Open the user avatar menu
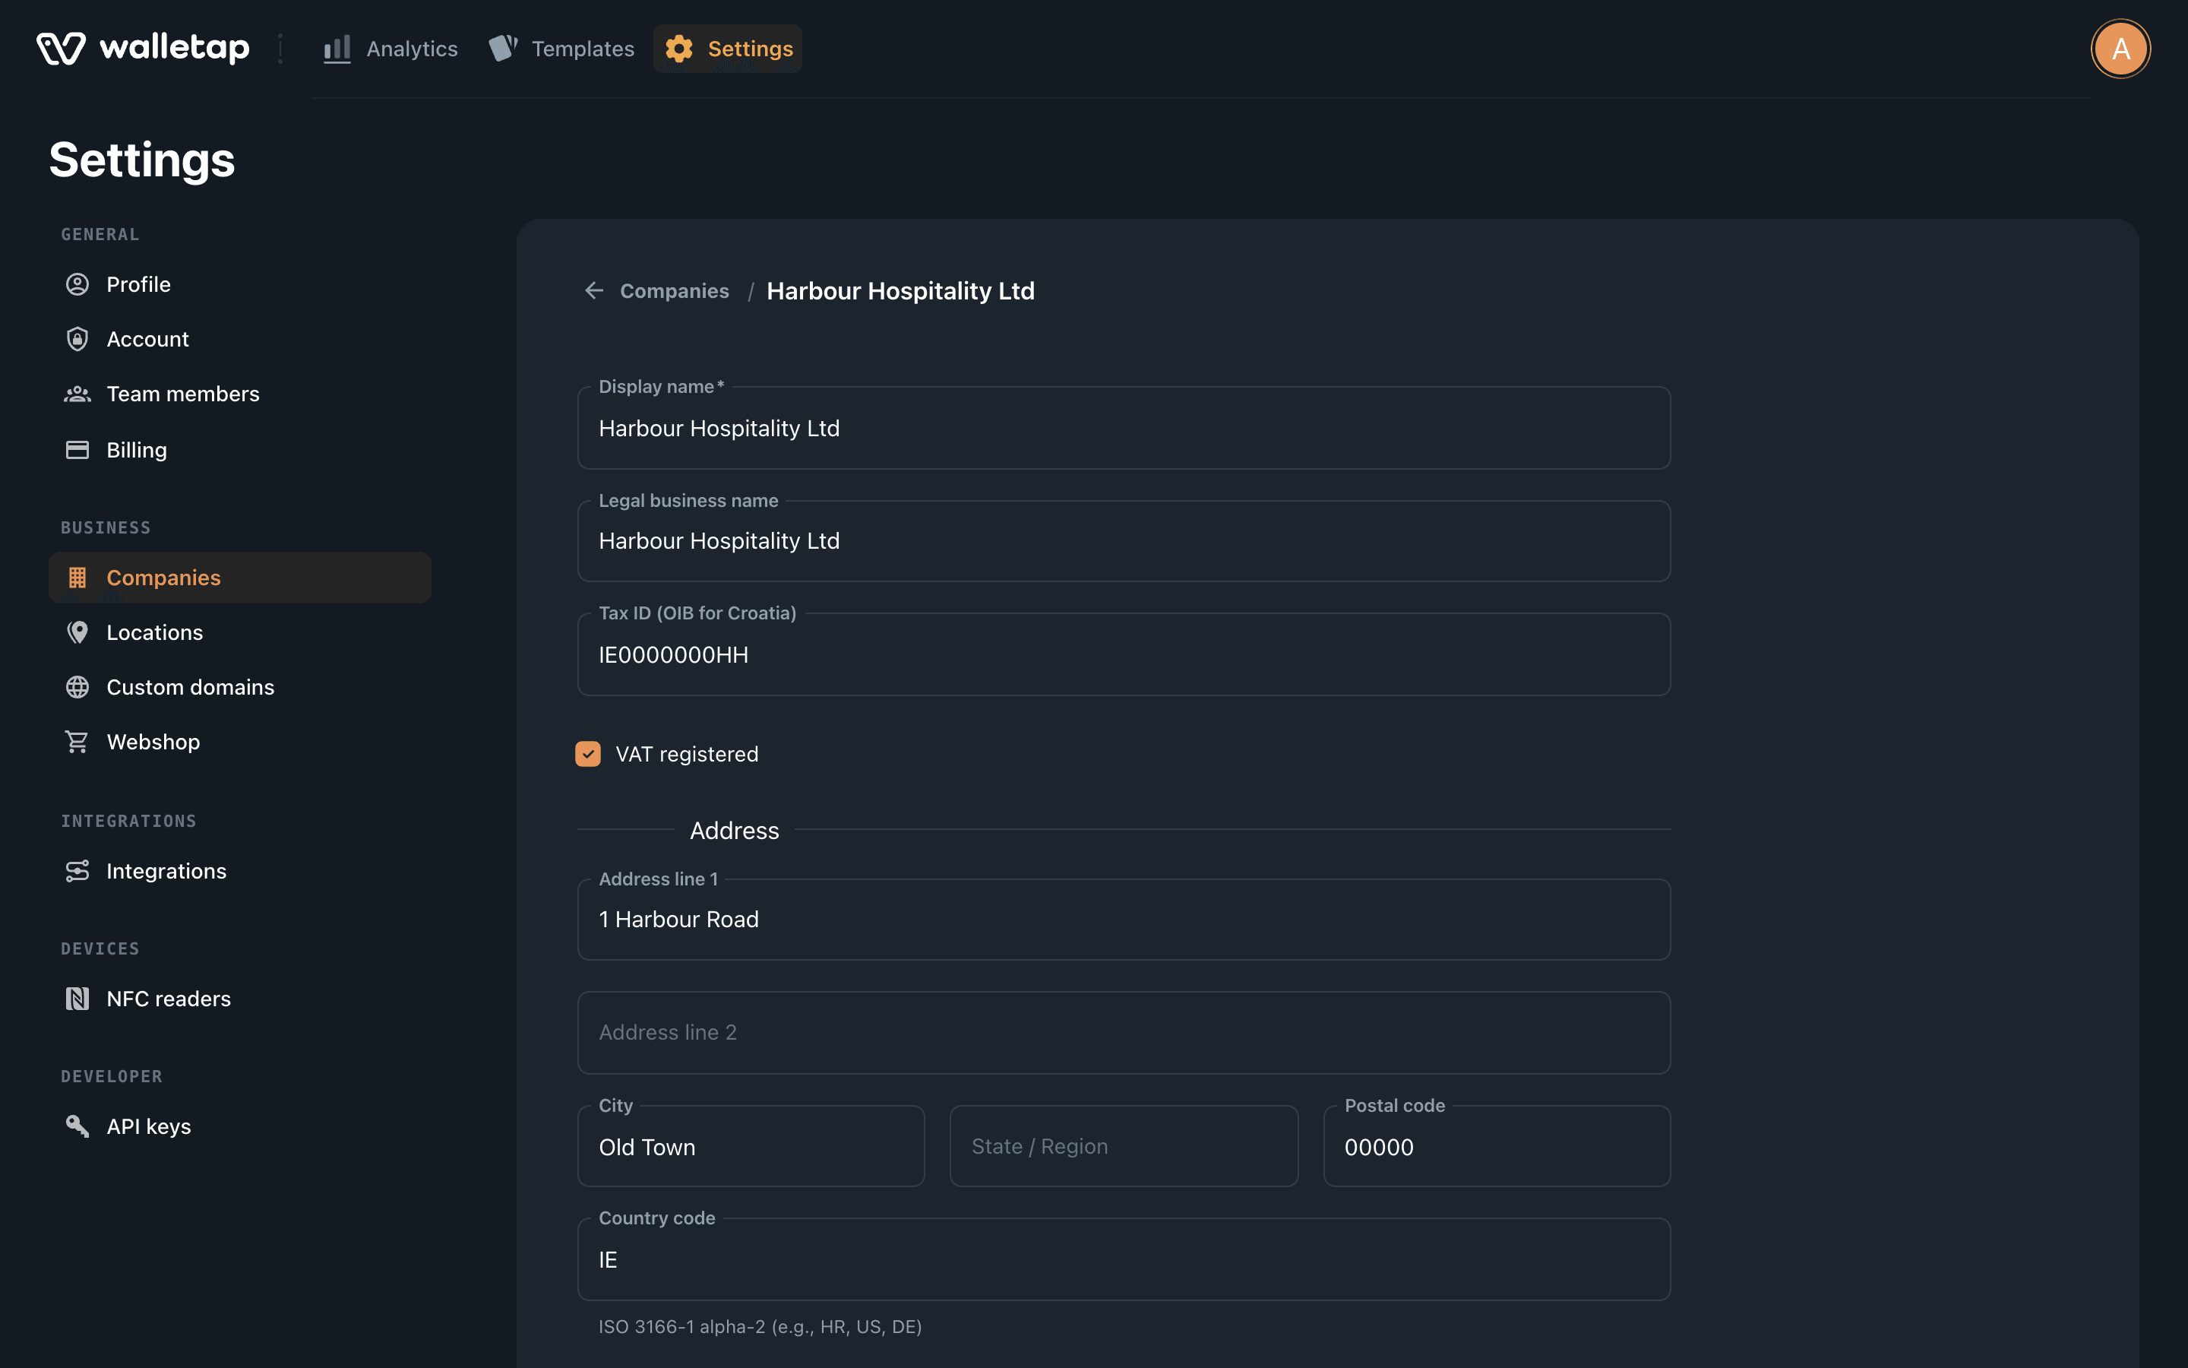This screenshot has height=1368, width=2188. point(2120,49)
